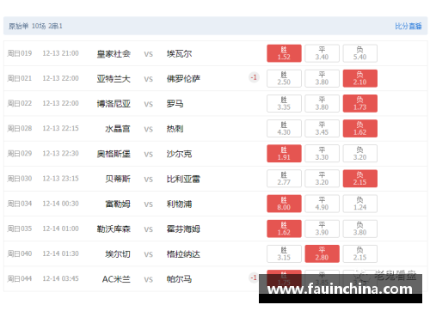Click kickoff time 12-14 03:45
Screen dimensions: 430x311
60,278
